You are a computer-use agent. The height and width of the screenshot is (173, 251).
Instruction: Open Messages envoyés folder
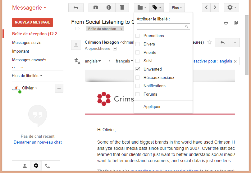pos(29,60)
